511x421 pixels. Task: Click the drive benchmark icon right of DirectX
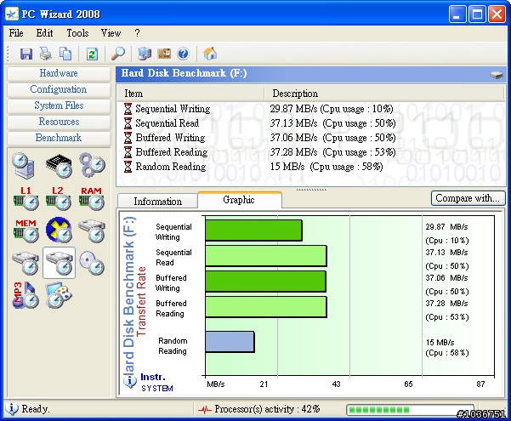coord(92,230)
